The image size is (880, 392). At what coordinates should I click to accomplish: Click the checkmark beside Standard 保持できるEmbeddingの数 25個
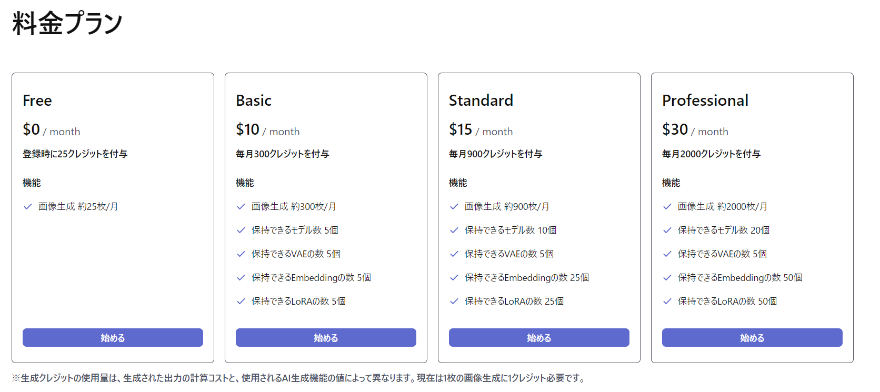click(x=454, y=278)
